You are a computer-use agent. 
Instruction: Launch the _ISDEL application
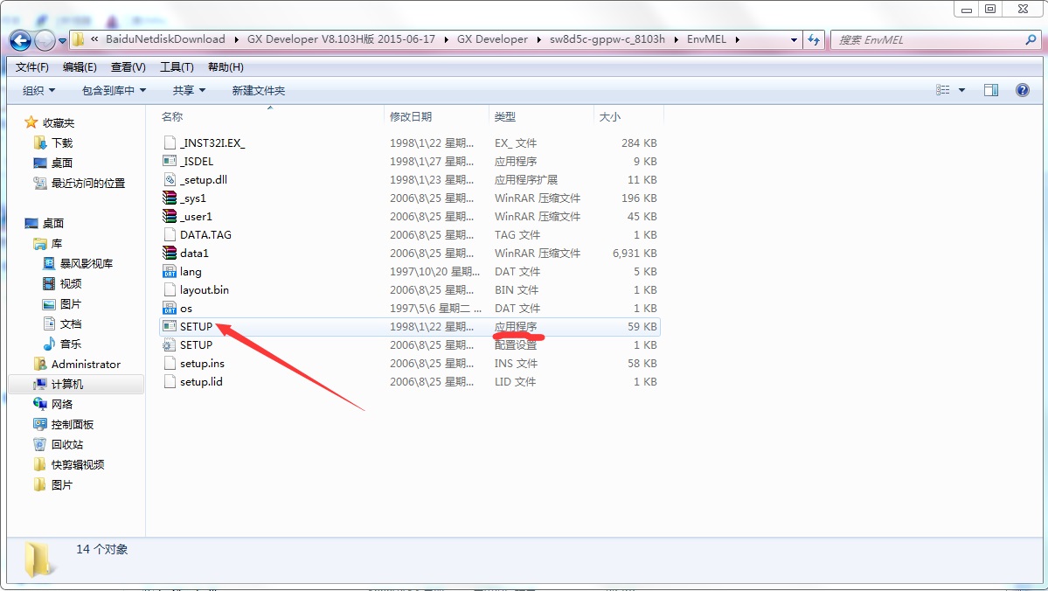[196, 161]
